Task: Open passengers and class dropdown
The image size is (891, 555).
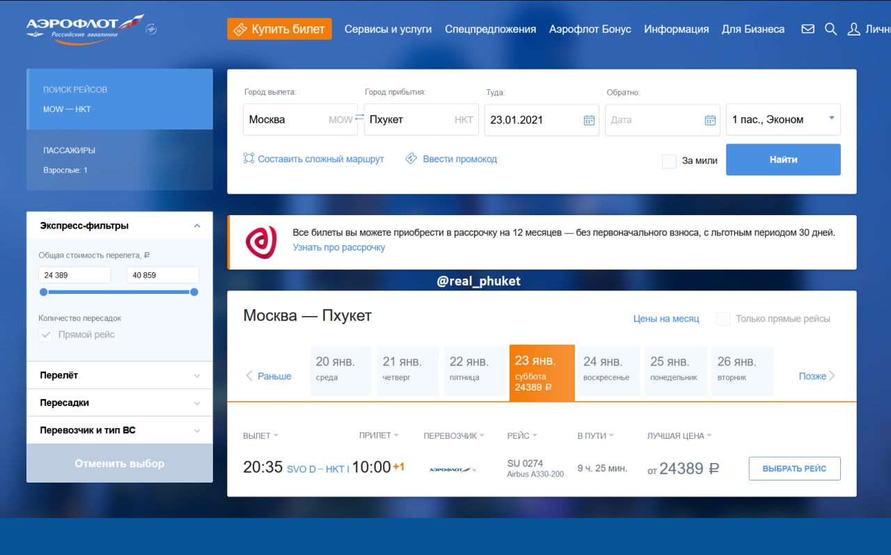Action: [783, 120]
